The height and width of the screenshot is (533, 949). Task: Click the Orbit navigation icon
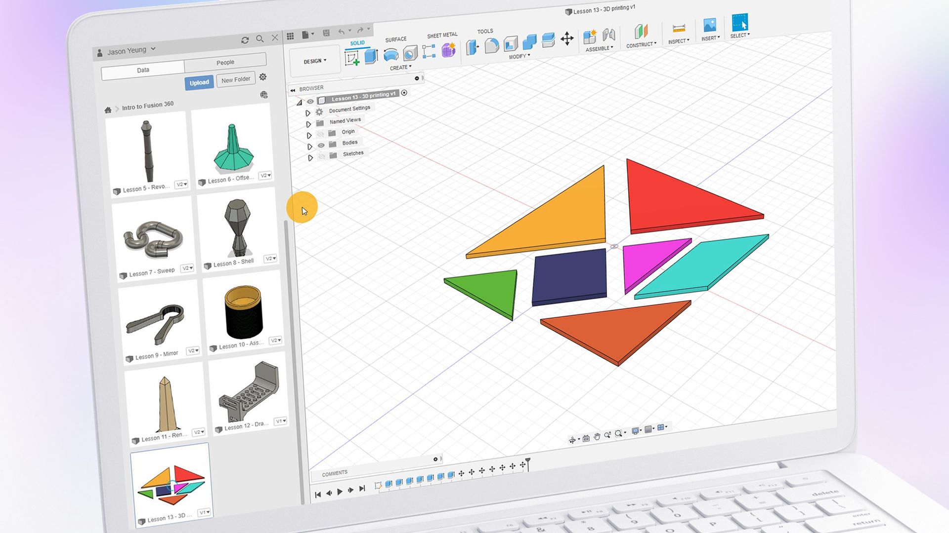click(x=572, y=440)
